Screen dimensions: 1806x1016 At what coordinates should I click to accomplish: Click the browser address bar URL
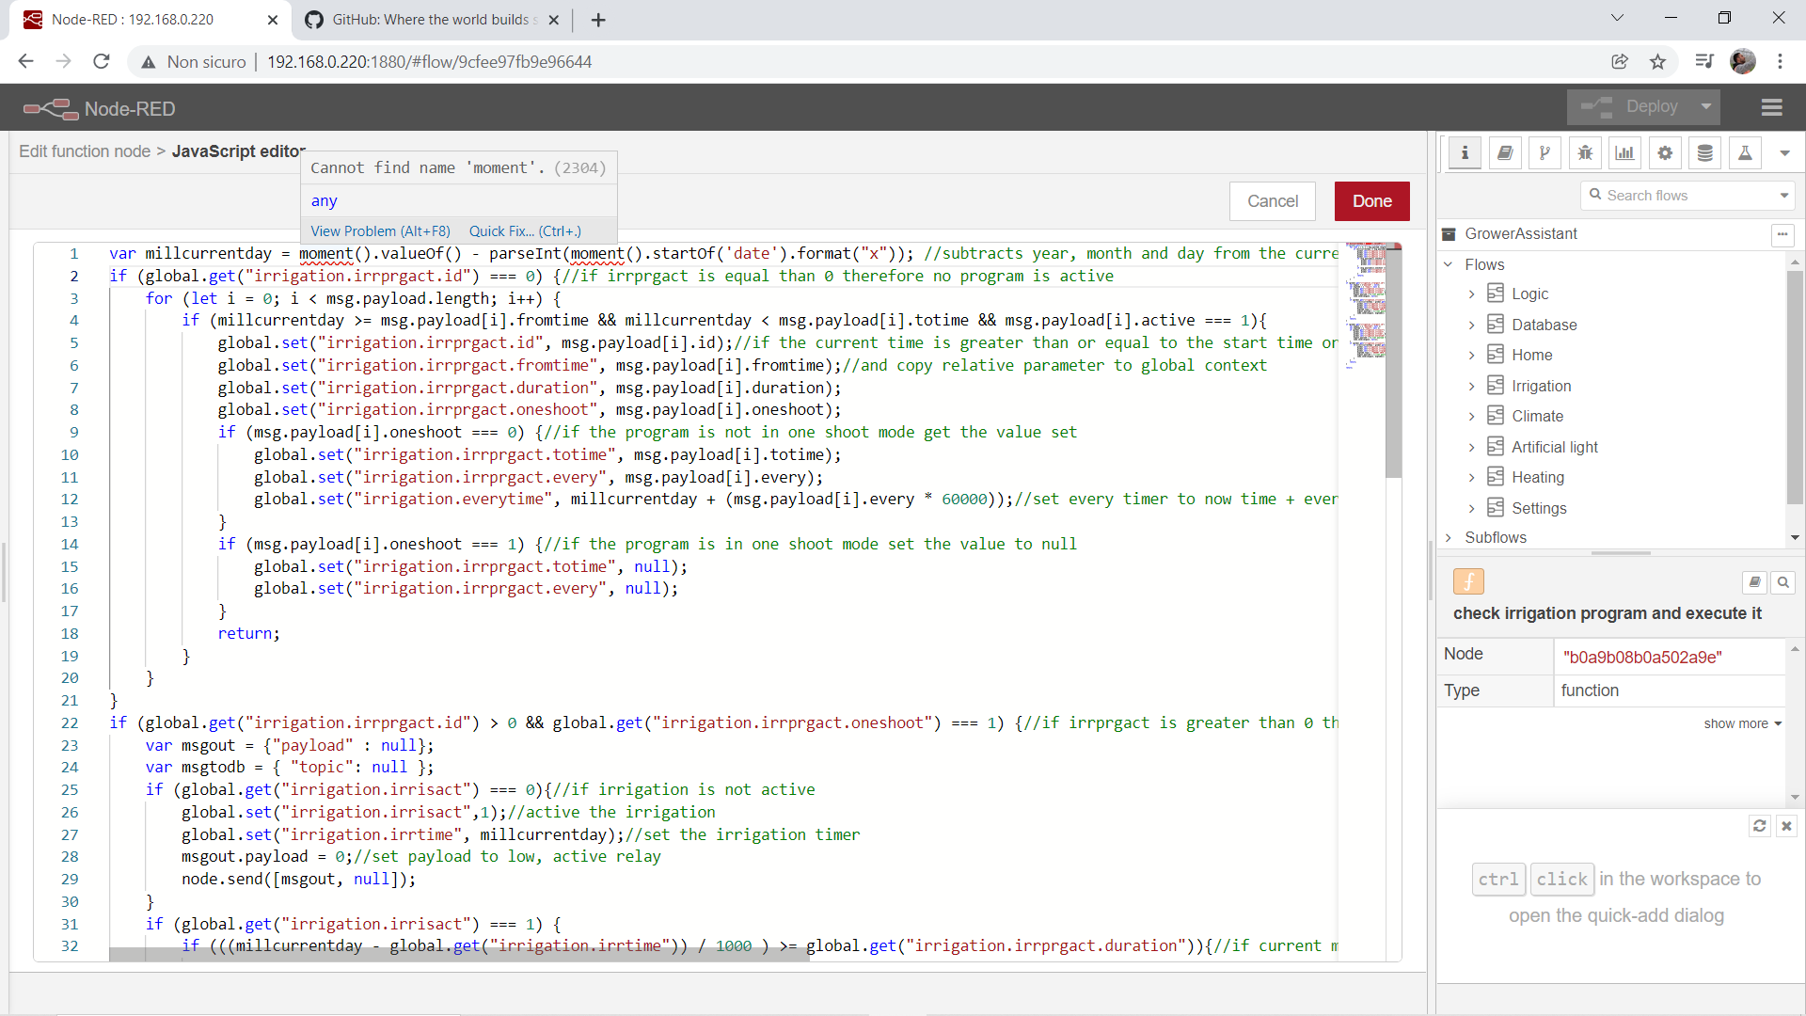point(429,62)
